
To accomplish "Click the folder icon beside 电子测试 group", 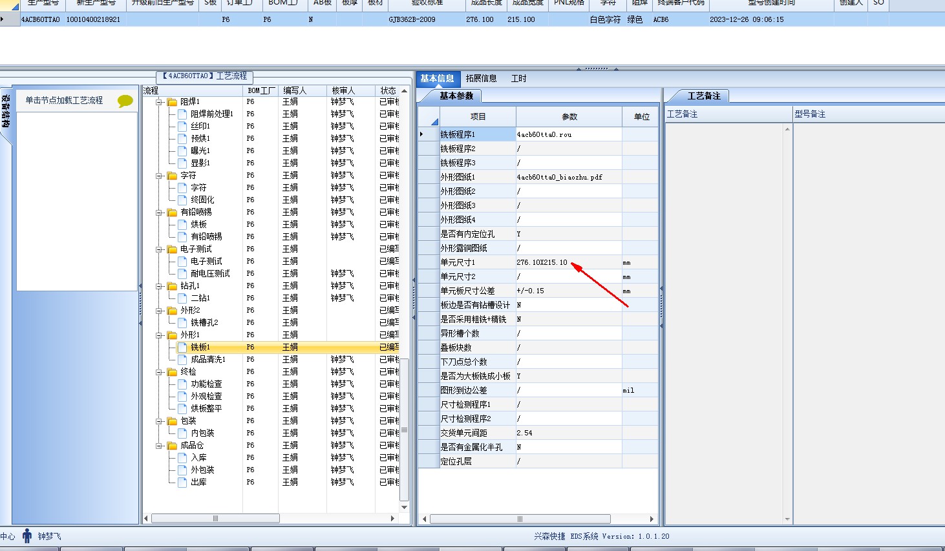I will click(172, 249).
